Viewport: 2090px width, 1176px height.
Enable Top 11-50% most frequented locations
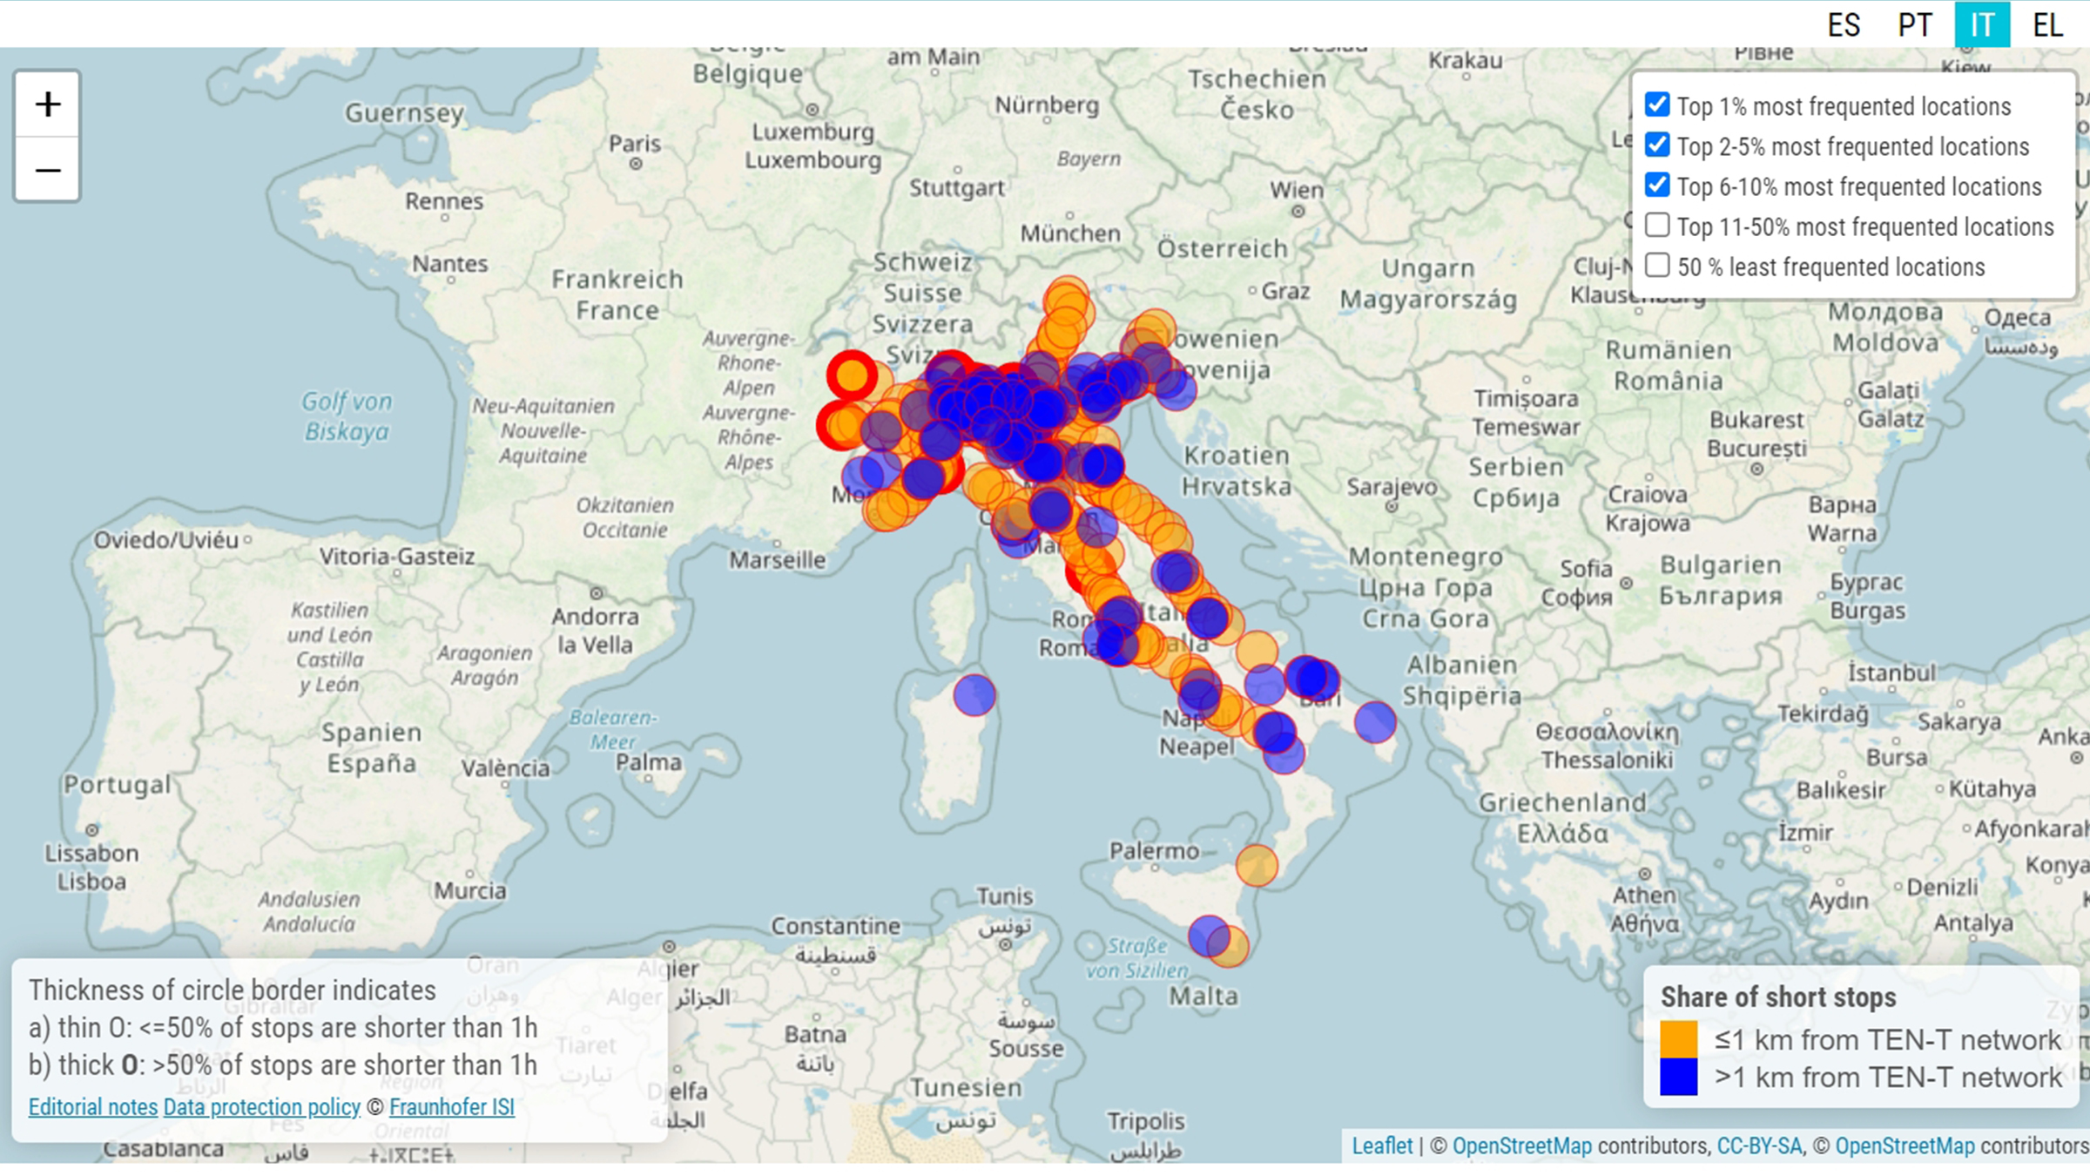[1657, 226]
